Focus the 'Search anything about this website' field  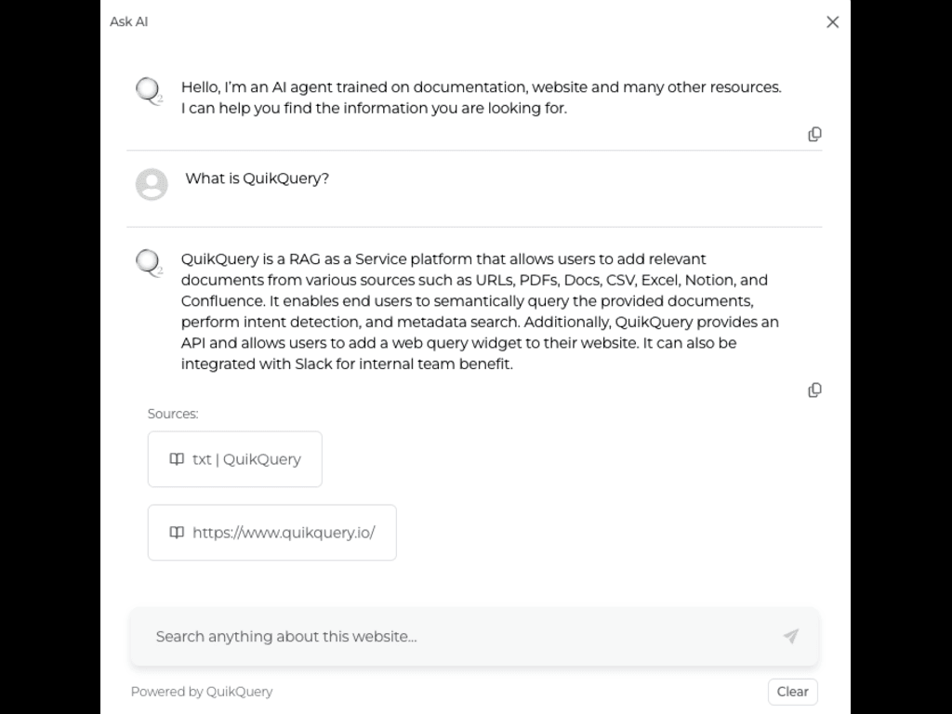pyautogui.click(x=456, y=637)
